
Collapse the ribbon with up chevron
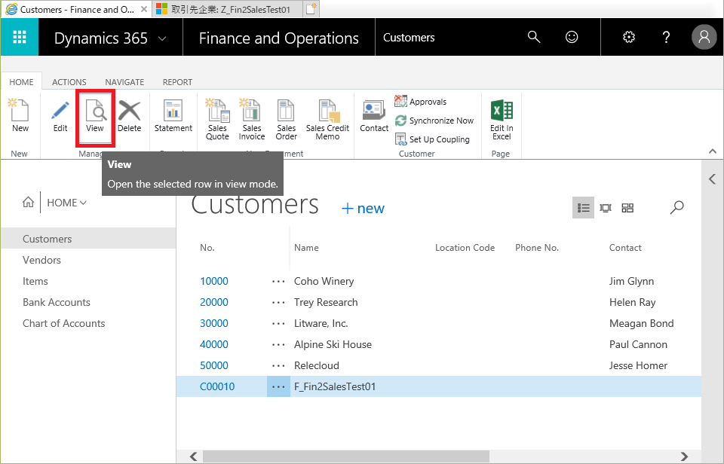pyautogui.click(x=713, y=151)
